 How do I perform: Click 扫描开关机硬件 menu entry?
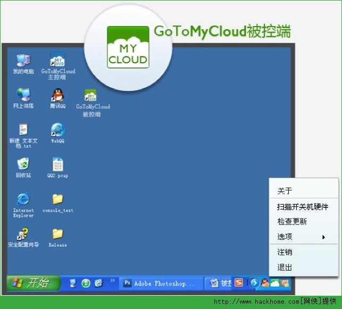click(x=302, y=206)
